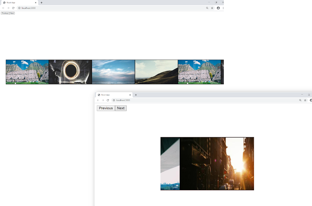Navigate back using the back arrow, bottom window
The width and height of the screenshot is (312, 206).
click(98, 100)
